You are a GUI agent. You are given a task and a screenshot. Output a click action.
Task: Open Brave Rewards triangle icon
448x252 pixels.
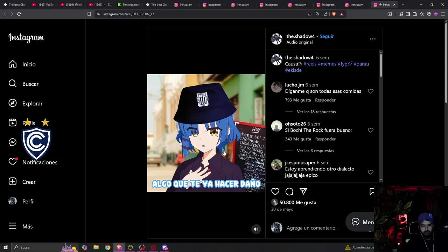click(x=342, y=14)
